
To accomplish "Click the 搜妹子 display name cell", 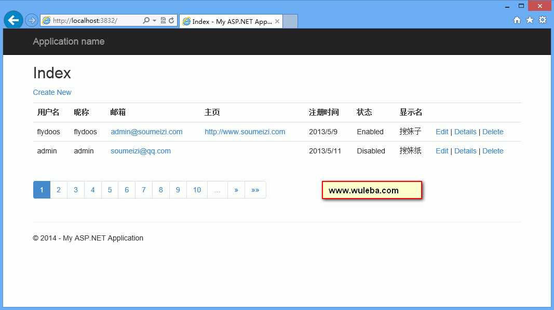I will pos(411,132).
